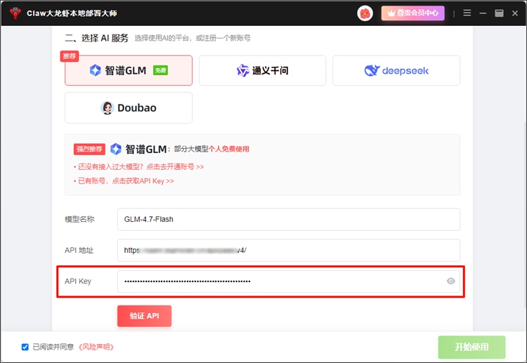The image size is (527, 363).
Task: Show the API Key with eye icon
Action: click(x=451, y=282)
